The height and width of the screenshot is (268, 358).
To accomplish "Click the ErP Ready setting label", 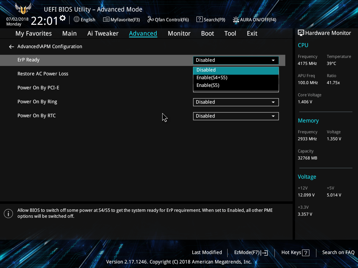I will [x=29, y=60].
